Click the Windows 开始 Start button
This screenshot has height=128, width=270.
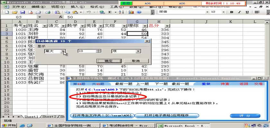click(9, 125)
